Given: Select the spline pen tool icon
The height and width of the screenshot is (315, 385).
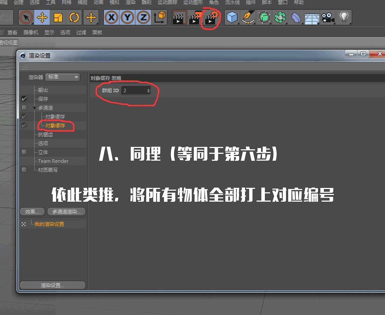Looking at the screenshot, I should (x=248, y=17).
